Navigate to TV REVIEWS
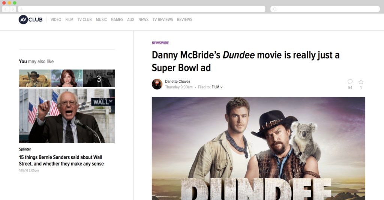This screenshot has height=200, width=384. 162,19
